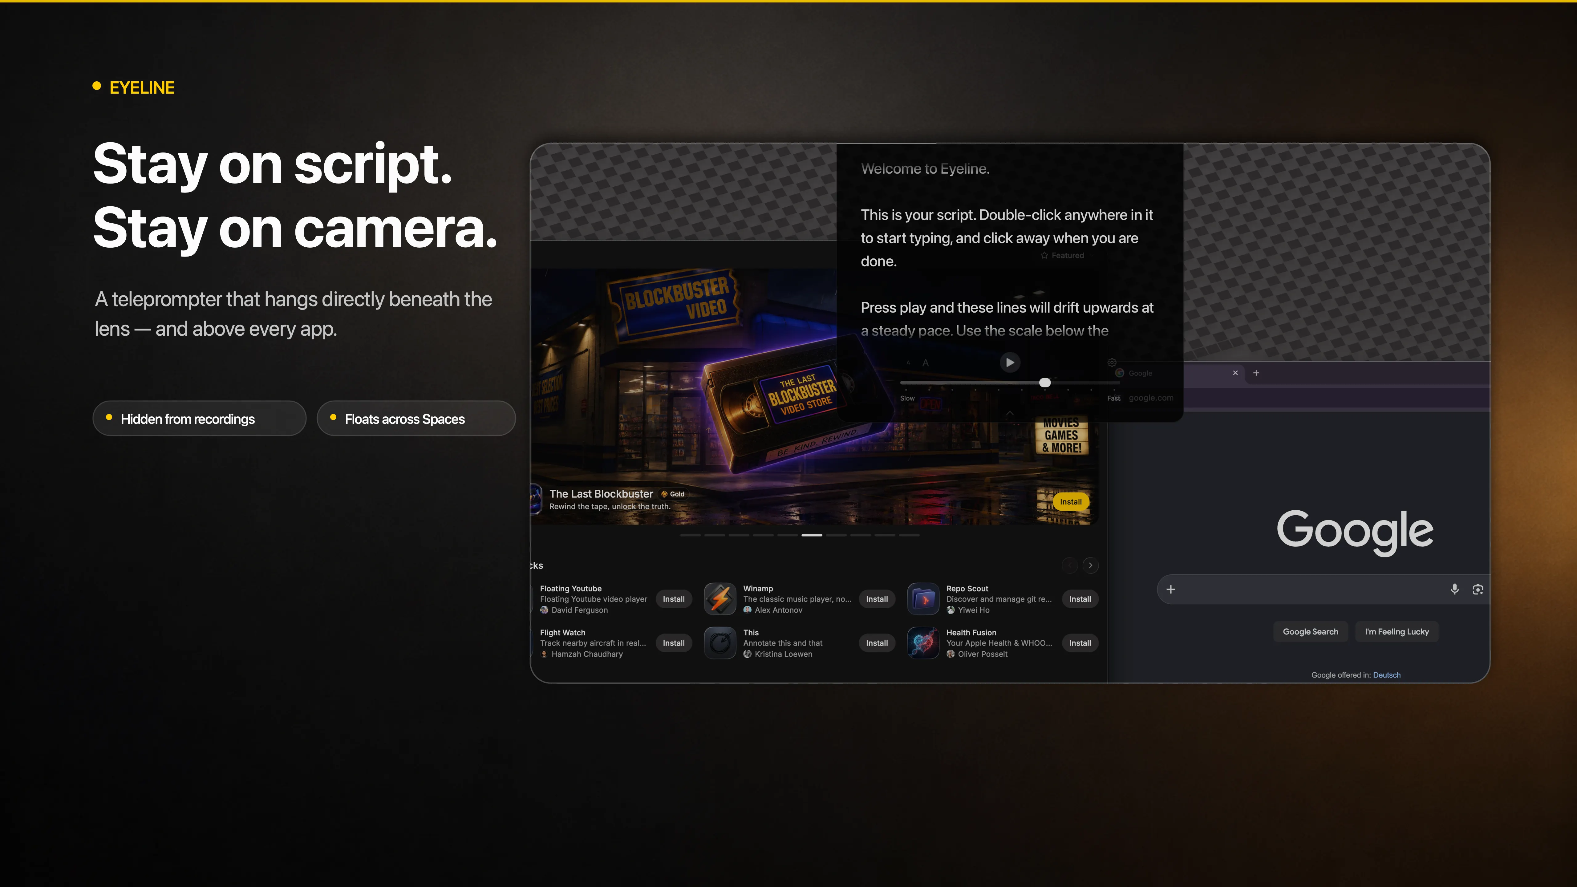Open Google Lens image search
The image size is (1577, 887).
1478,589
